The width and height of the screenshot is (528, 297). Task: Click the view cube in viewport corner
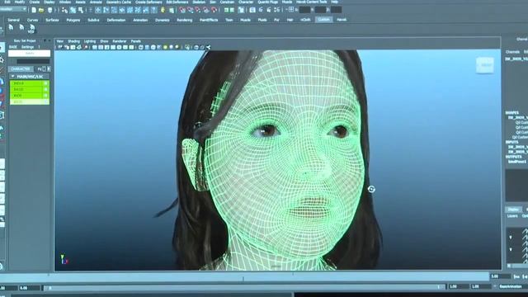(485, 65)
